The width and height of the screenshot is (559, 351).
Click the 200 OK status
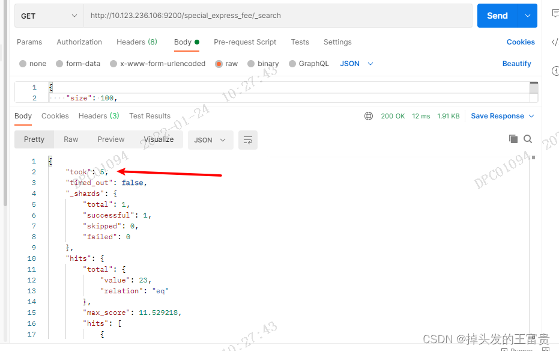coord(393,116)
